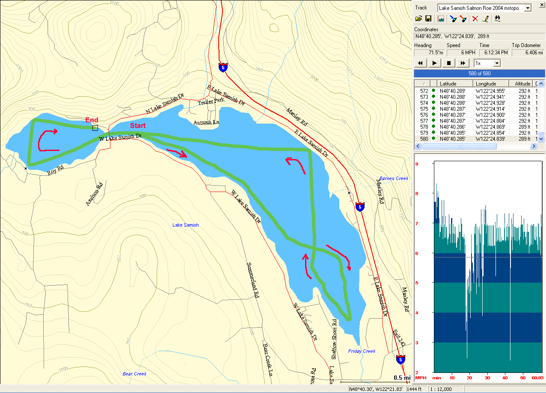546x393 pixels.
Task: Click the binoculars find icon
Action: tap(498, 19)
